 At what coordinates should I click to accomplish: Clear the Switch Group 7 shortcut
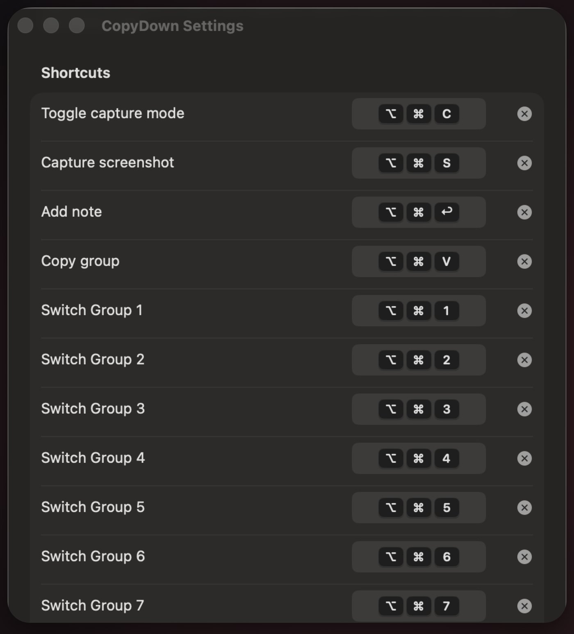pos(524,606)
